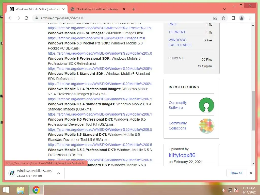
Task: Open the Windows Start menu
Action: tap(6, 190)
